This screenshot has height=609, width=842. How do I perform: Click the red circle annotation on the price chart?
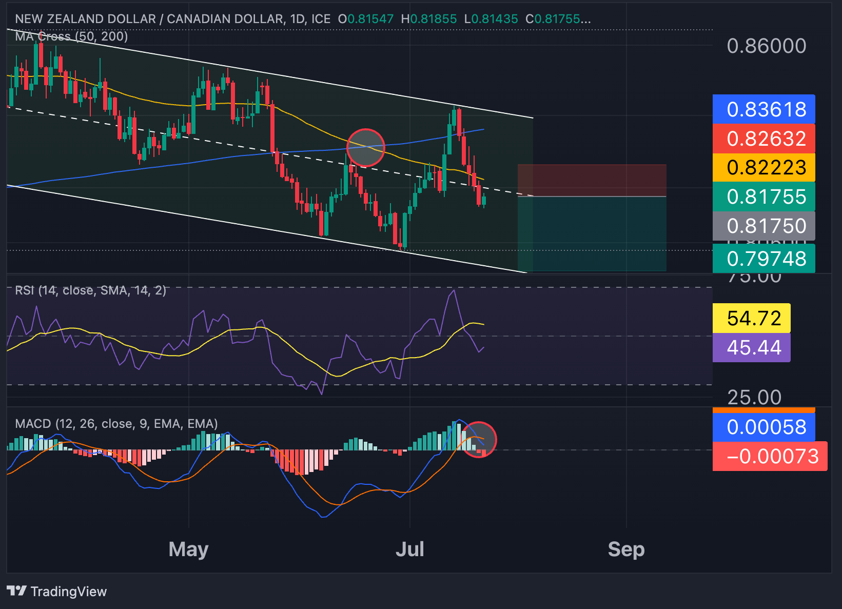tap(366, 147)
